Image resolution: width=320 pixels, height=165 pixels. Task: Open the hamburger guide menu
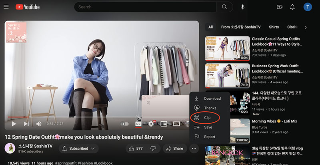[7, 7]
